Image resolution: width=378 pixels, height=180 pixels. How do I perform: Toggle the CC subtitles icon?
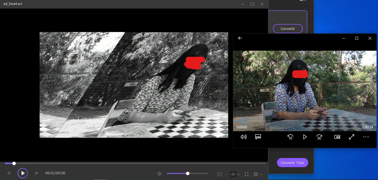click(220, 174)
